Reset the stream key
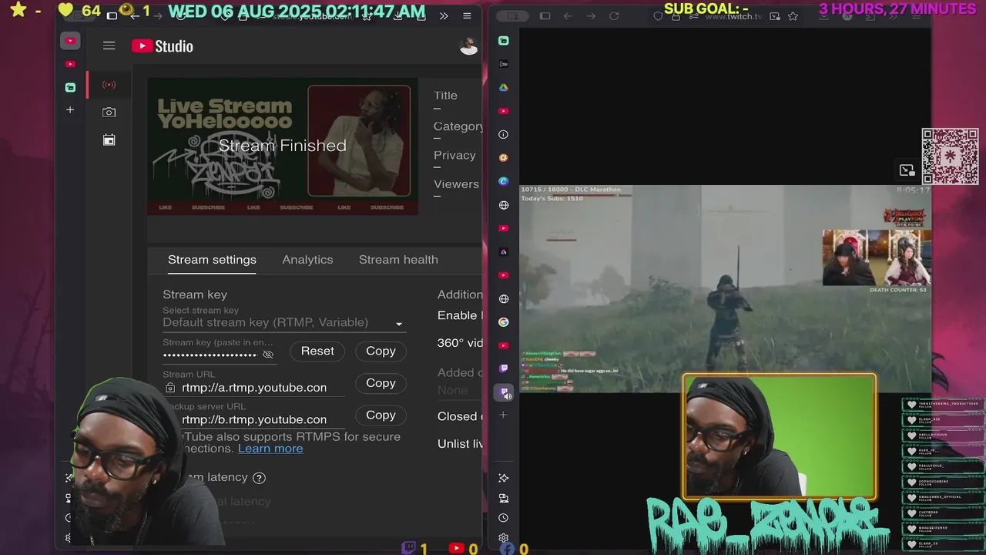986x555 pixels. [x=317, y=351]
